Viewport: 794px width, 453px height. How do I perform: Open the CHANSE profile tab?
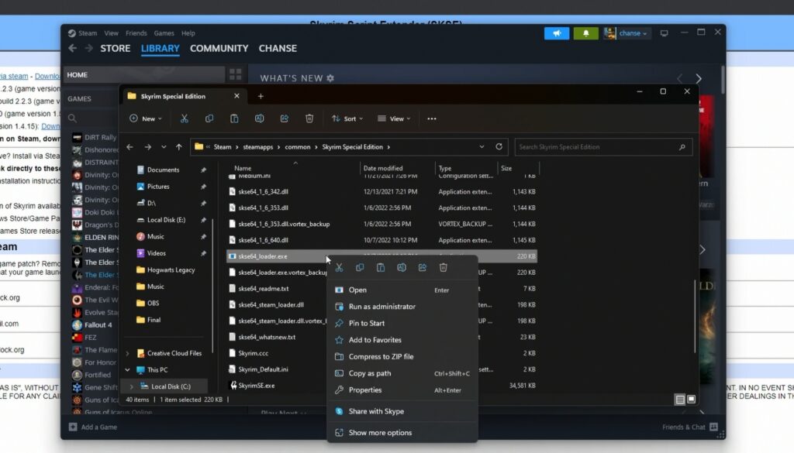coord(278,49)
